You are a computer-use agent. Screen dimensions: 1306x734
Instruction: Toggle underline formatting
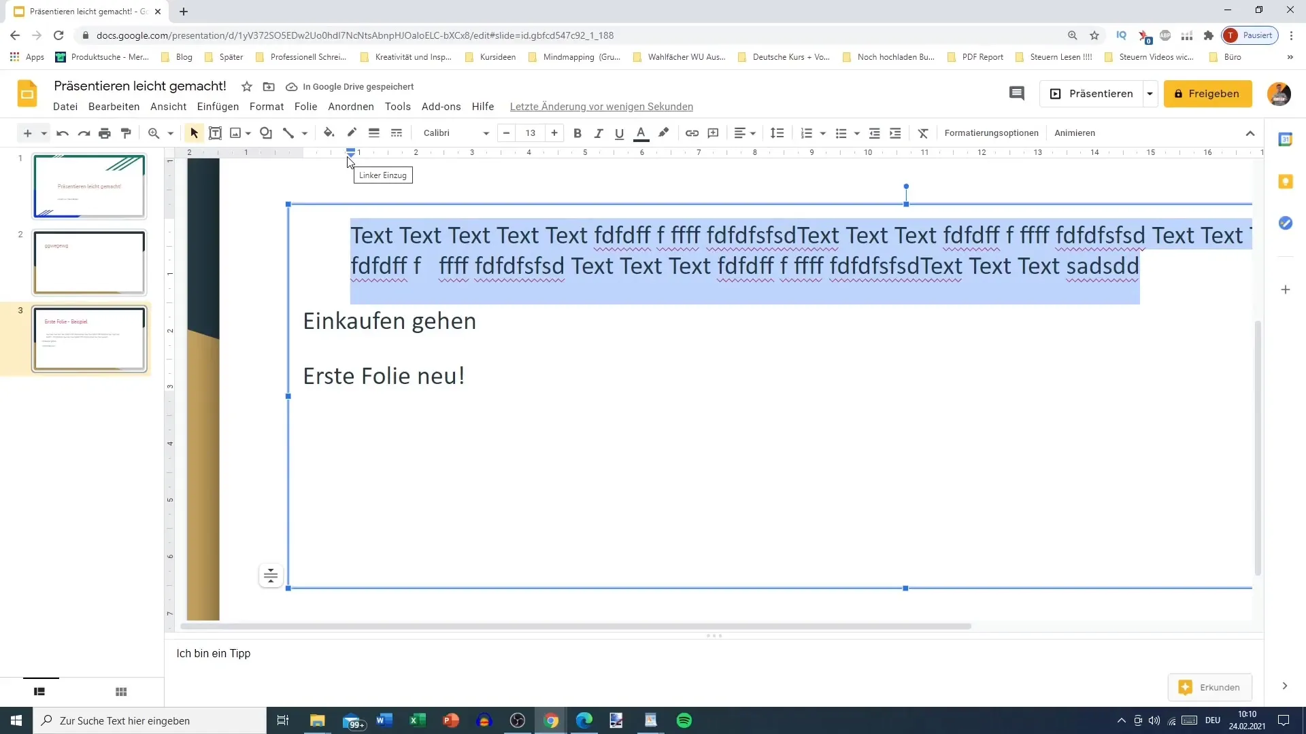pyautogui.click(x=619, y=133)
